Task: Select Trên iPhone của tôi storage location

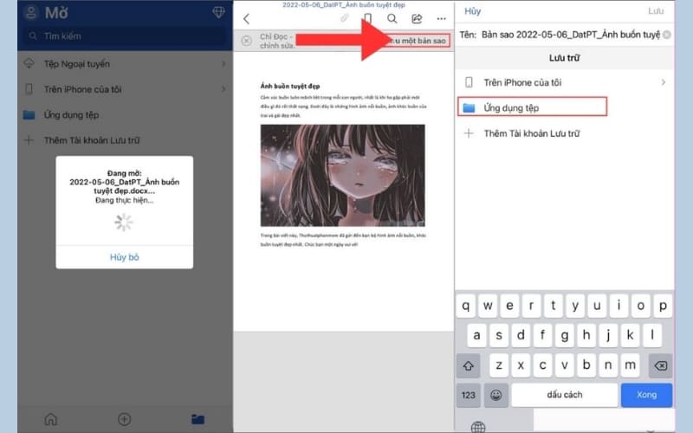Action: [565, 82]
